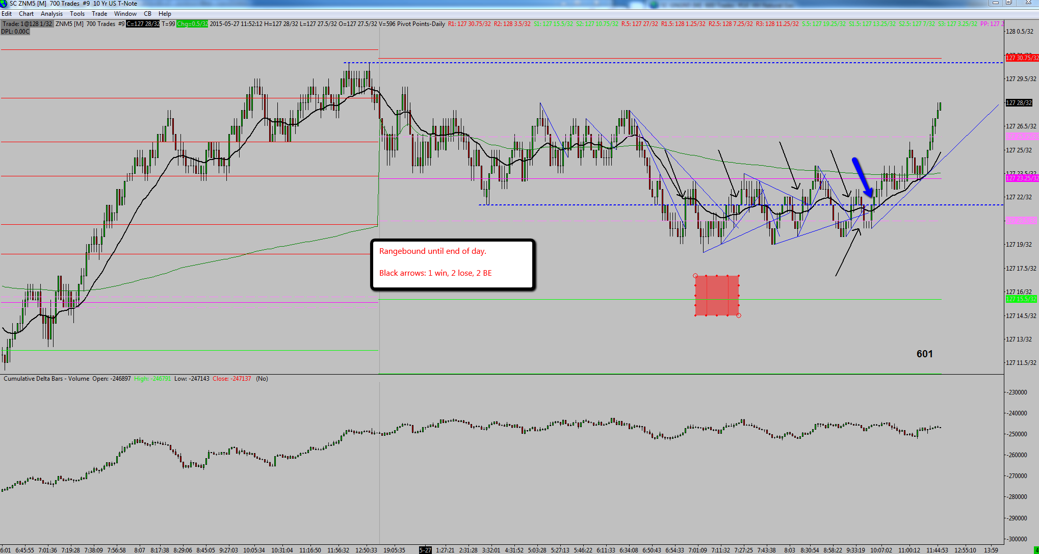Click '127 22/32' on the price scale

tap(1019, 197)
